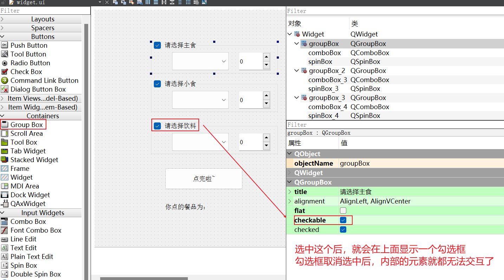Choose Frame container icon

tap(5, 168)
